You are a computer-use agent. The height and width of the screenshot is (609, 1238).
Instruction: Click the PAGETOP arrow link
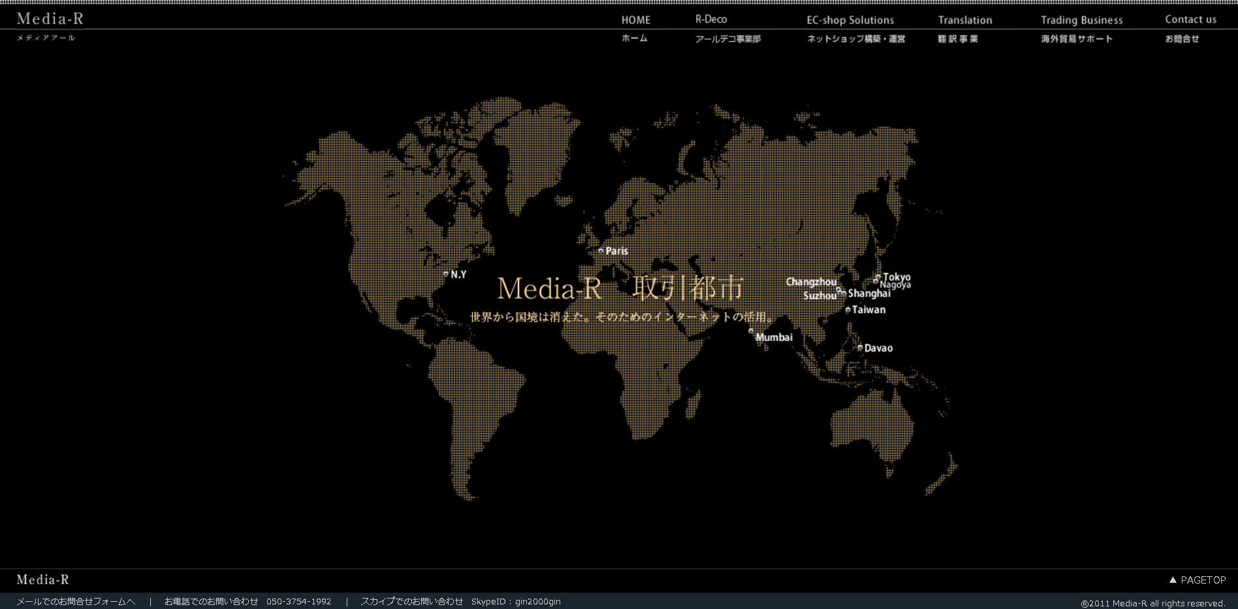(x=1197, y=580)
